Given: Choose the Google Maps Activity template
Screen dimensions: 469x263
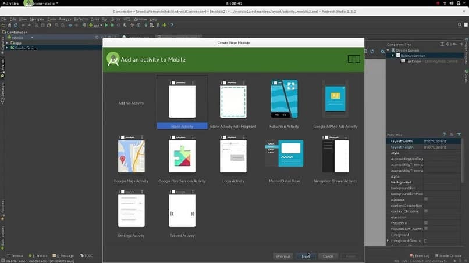Looking at the screenshot, I should pyautogui.click(x=132, y=158).
